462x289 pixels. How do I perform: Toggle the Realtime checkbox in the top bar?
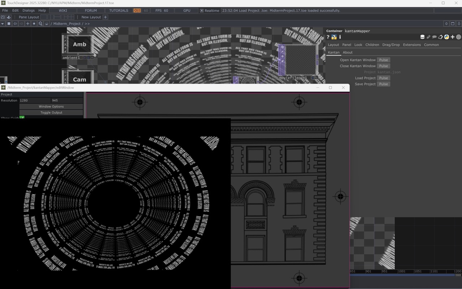coord(202,10)
